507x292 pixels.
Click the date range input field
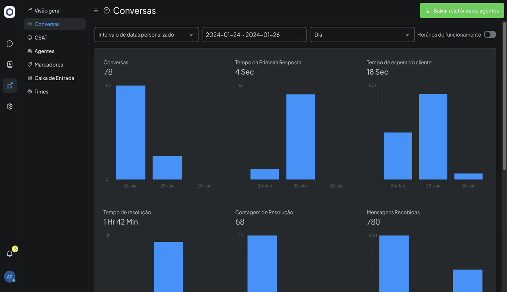[250, 35]
